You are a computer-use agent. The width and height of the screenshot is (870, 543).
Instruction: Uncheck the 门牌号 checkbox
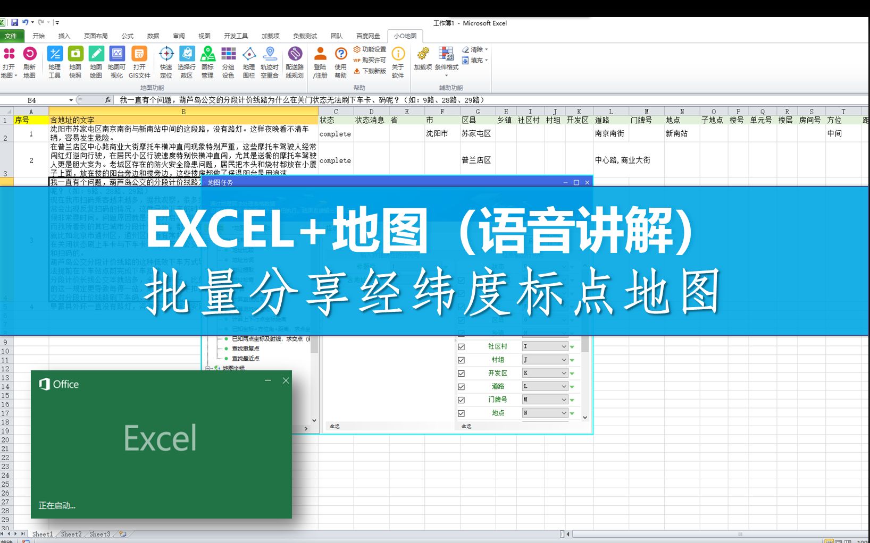[461, 400]
